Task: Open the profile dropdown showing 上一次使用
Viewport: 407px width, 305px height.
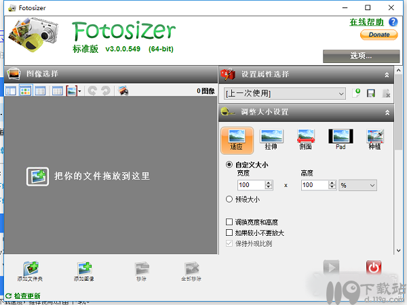Action: (x=285, y=94)
